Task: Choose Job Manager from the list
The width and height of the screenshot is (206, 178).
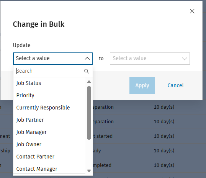Action: [x=49, y=132]
